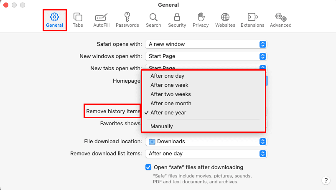The height and width of the screenshot is (190, 336).
Task: Open the Tabs preferences pane
Action: (x=78, y=20)
